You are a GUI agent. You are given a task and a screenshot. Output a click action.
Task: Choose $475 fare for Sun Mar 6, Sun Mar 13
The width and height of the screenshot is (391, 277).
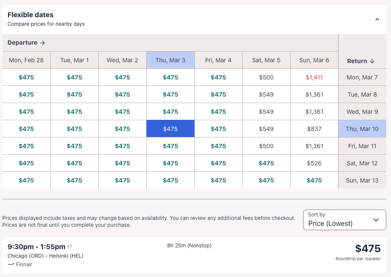click(314, 180)
